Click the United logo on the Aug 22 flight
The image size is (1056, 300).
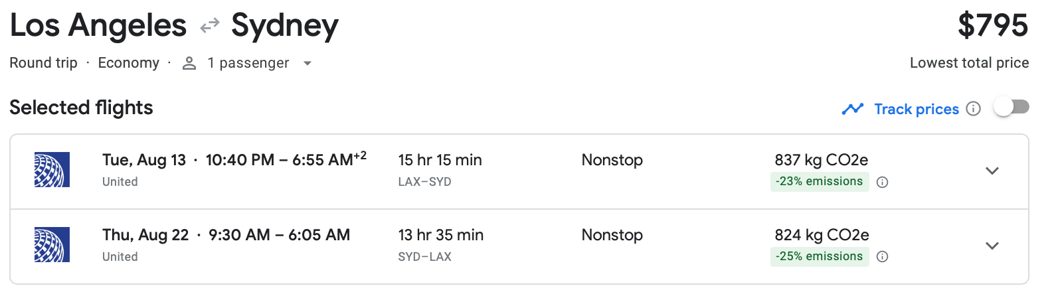click(x=52, y=245)
